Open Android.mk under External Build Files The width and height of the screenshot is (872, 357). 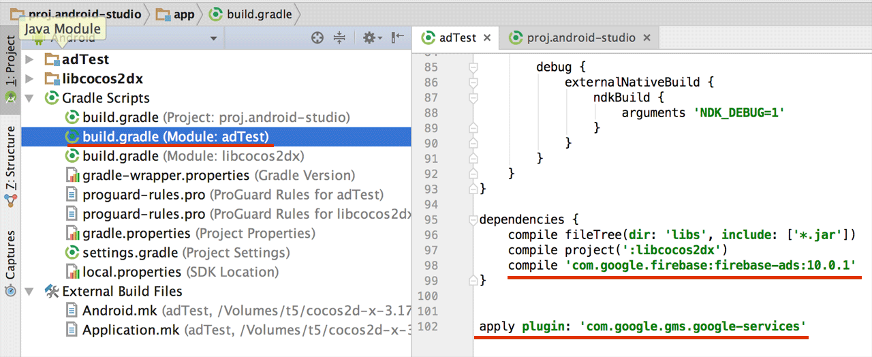119,311
